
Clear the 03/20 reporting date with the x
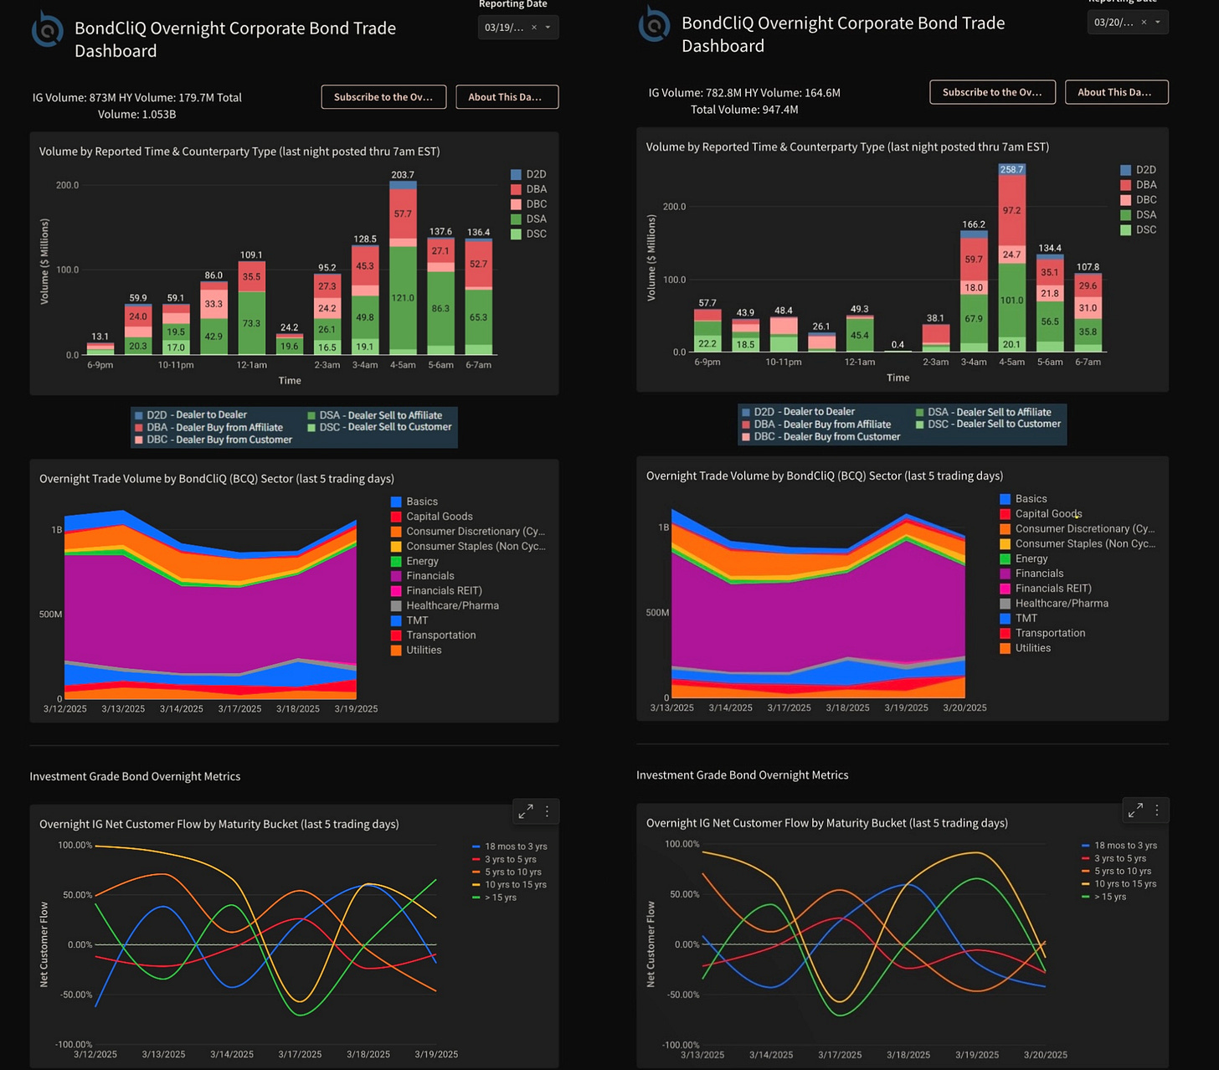tap(1144, 23)
